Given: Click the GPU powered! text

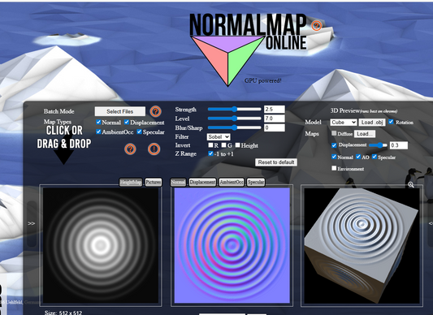Looking at the screenshot, I should [263, 80].
